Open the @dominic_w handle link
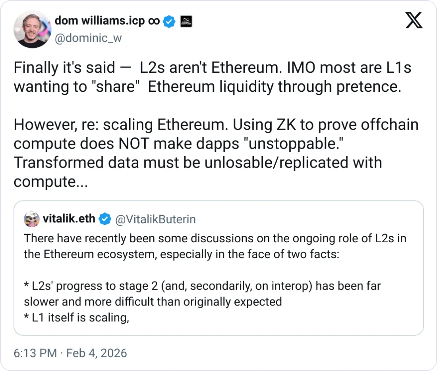This screenshot has height=371, width=437. pos(87,38)
